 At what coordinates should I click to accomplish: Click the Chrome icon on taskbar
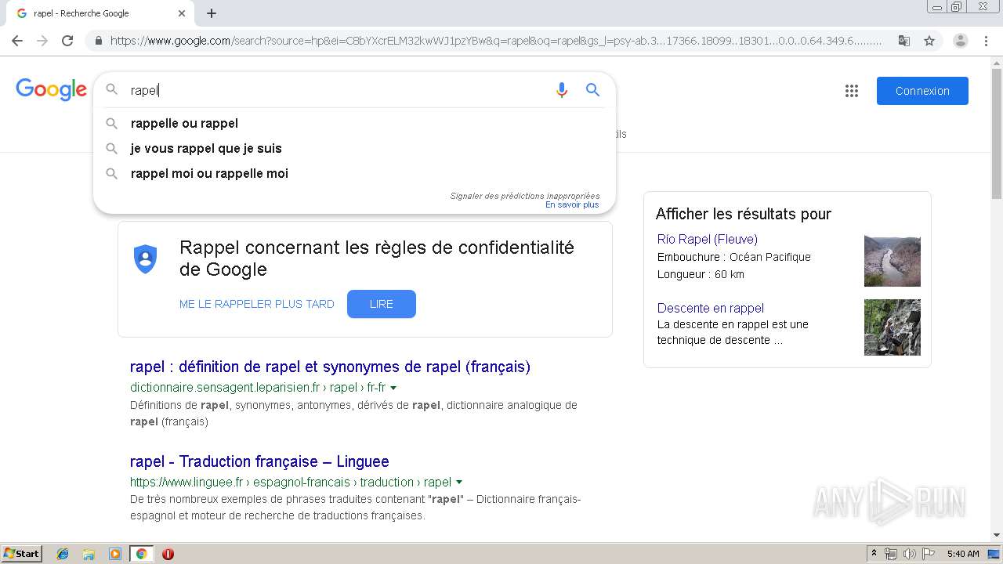142,554
